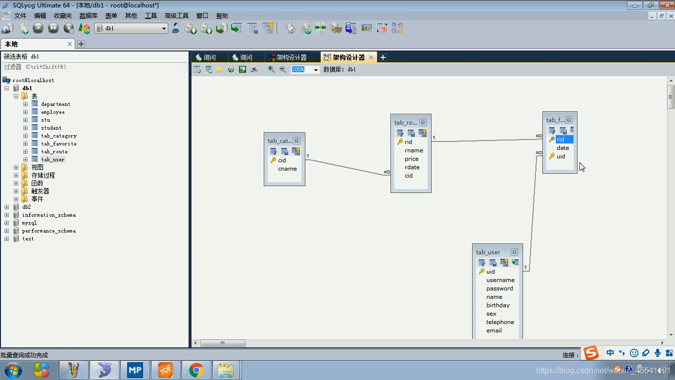Click the table-with-key manage indexes icon
Screen dimensions: 675x380
[268, 28]
